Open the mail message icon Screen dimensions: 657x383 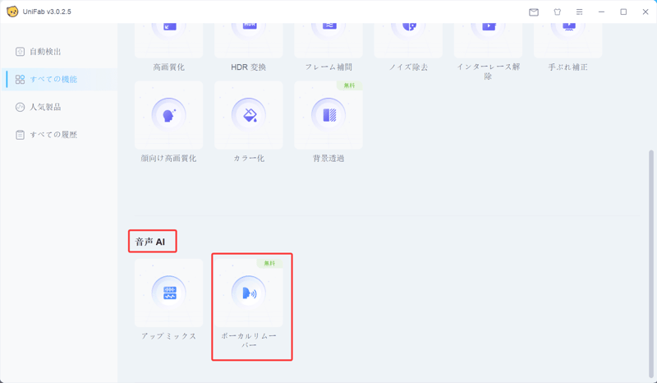click(534, 12)
